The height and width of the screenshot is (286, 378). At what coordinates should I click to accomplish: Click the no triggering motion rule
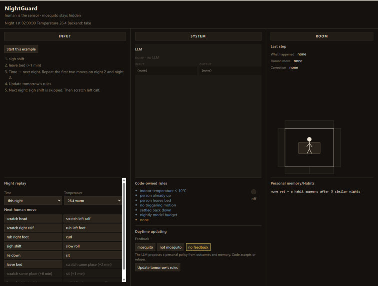click(x=158, y=205)
